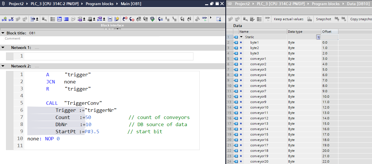Screen dimensions: 372x164
Task: Select the conveyor10 row in data table
Action: coord(259,107)
